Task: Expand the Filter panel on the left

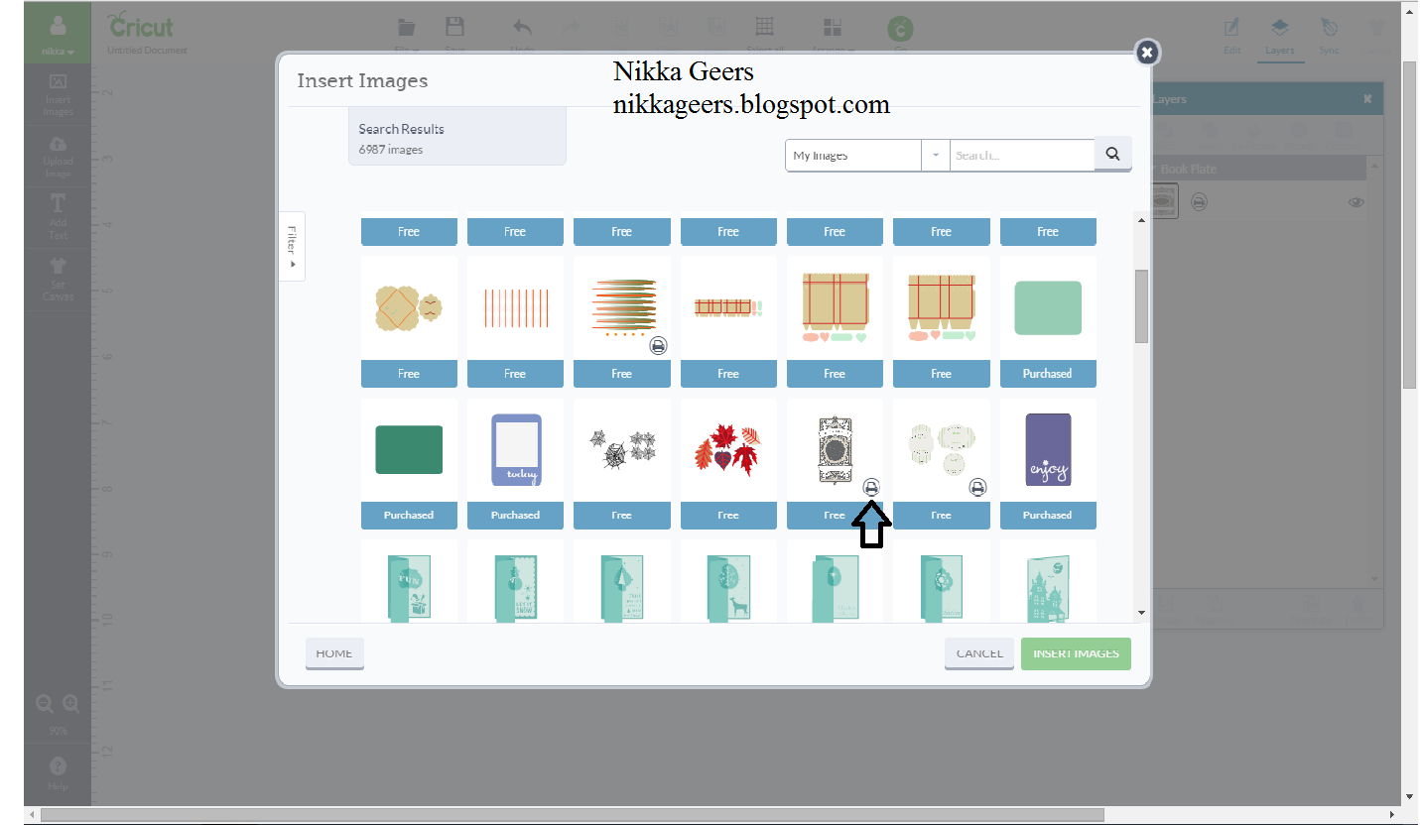Action: click(291, 246)
